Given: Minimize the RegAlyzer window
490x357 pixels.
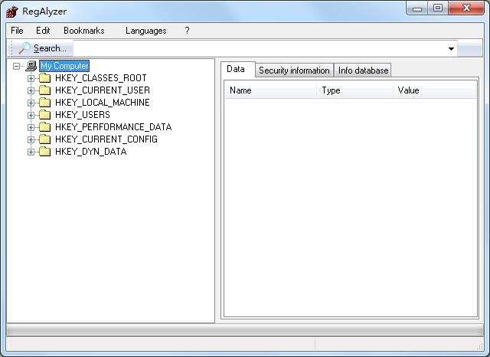Looking at the screenshot, I should [416, 8].
